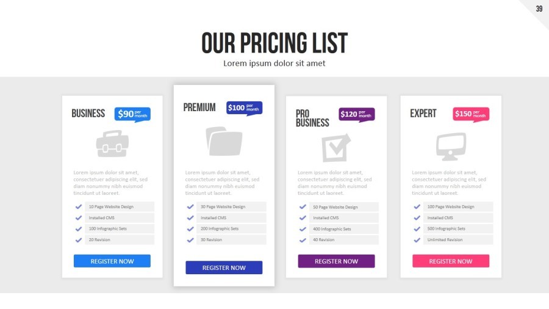This screenshot has width=549, height=309.
Task: Click the $150 per month price tag
Action: pyautogui.click(x=471, y=114)
